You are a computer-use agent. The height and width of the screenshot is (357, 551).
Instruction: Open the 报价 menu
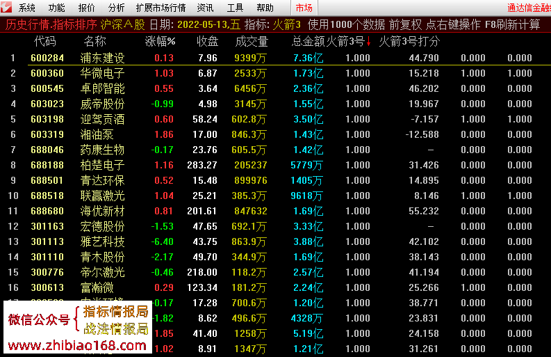86,8
